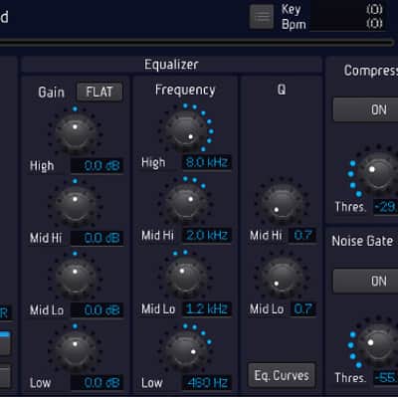This screenshot has height=398, width=398.
Task: Click the Mid Hi gain knob
Action: pos(75,205)
